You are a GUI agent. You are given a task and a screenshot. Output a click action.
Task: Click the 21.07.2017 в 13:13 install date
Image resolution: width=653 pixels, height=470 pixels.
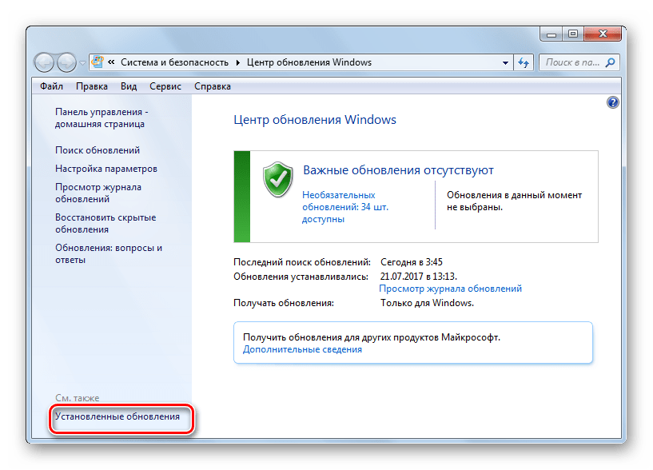(419, 277)
